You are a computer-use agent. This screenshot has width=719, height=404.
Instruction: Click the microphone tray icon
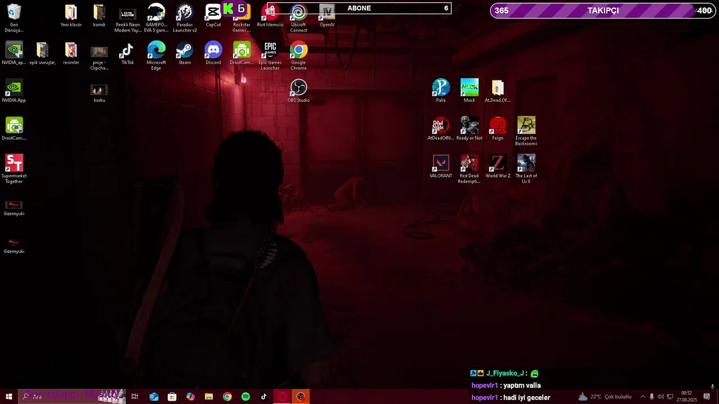point(652,397)
